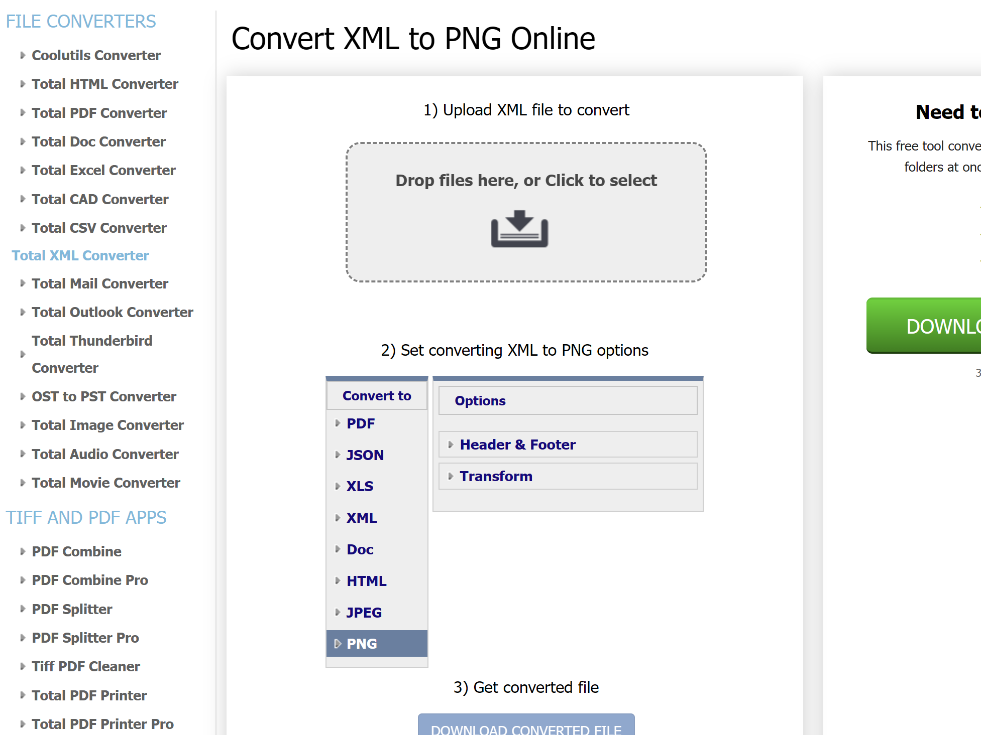Open the Total Audio Converter link

tap(105, 454)
